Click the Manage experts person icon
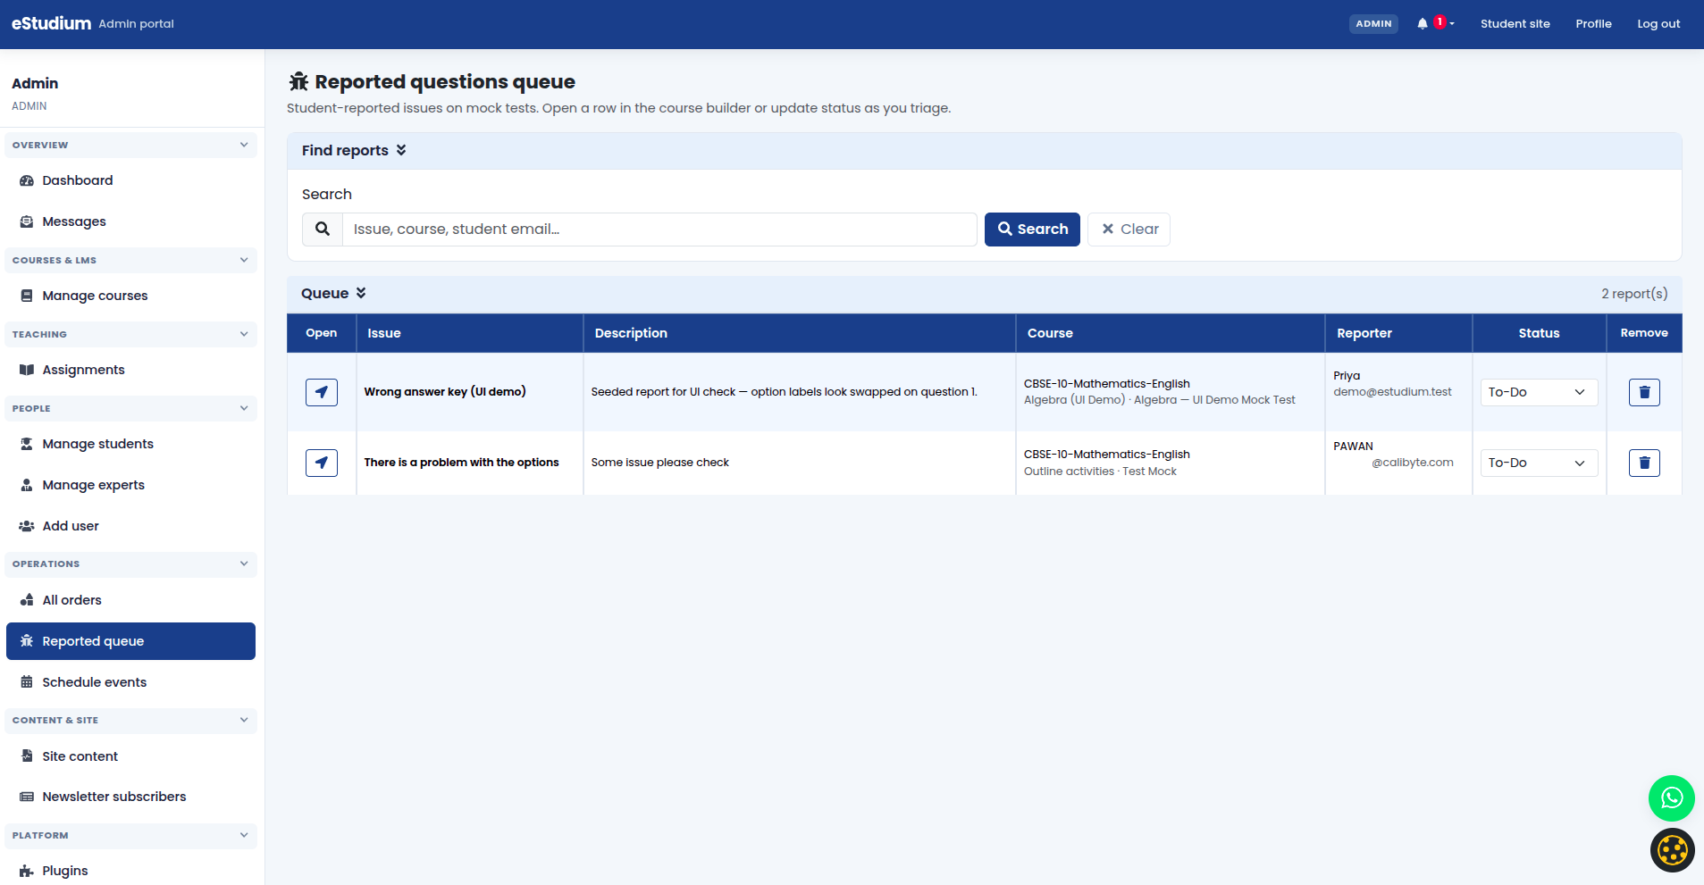 coord(27,485)
